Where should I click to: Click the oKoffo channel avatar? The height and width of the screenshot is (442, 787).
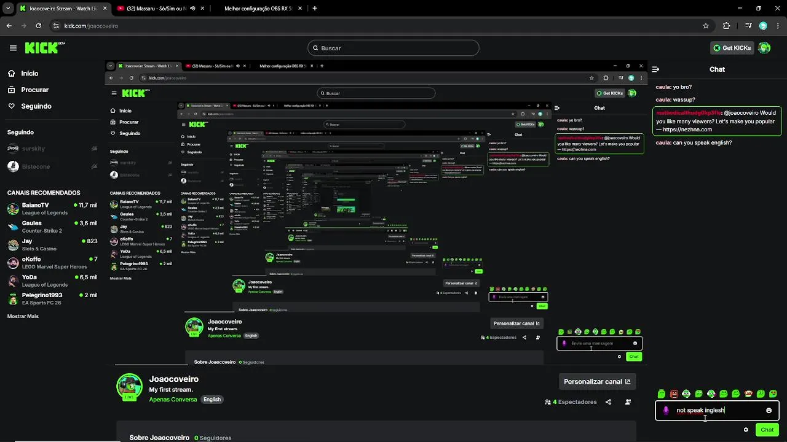[13, 263]
